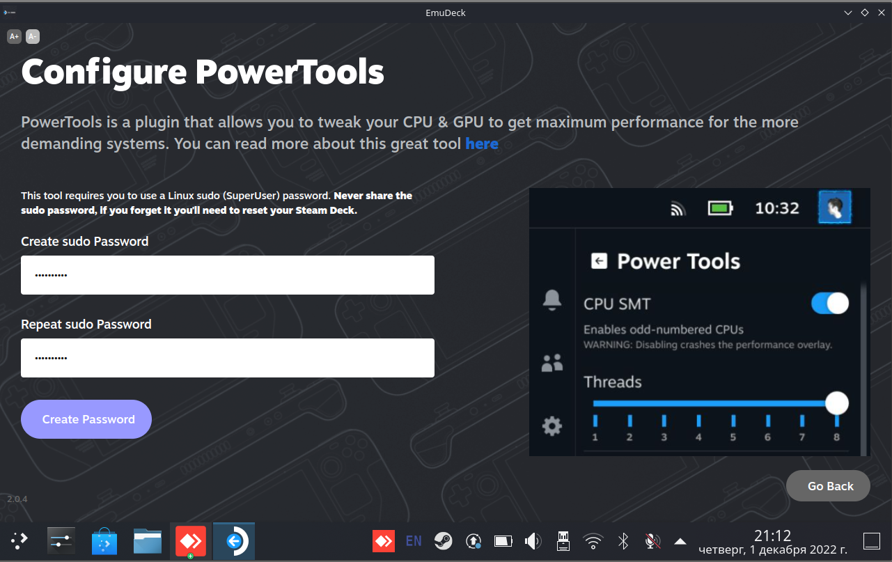Increase font size with A+ button
892x562 pixels.
14,36
